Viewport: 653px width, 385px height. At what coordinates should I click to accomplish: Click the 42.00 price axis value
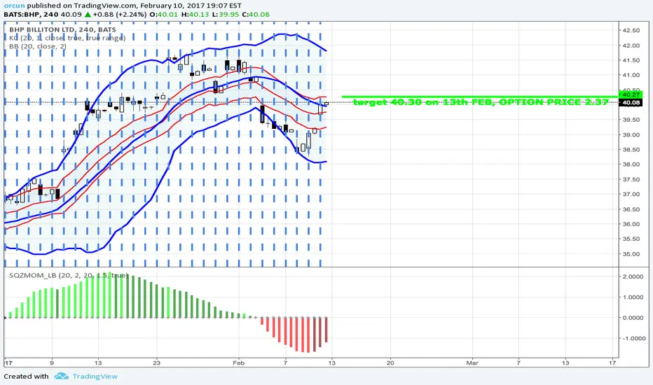(631, 45)
